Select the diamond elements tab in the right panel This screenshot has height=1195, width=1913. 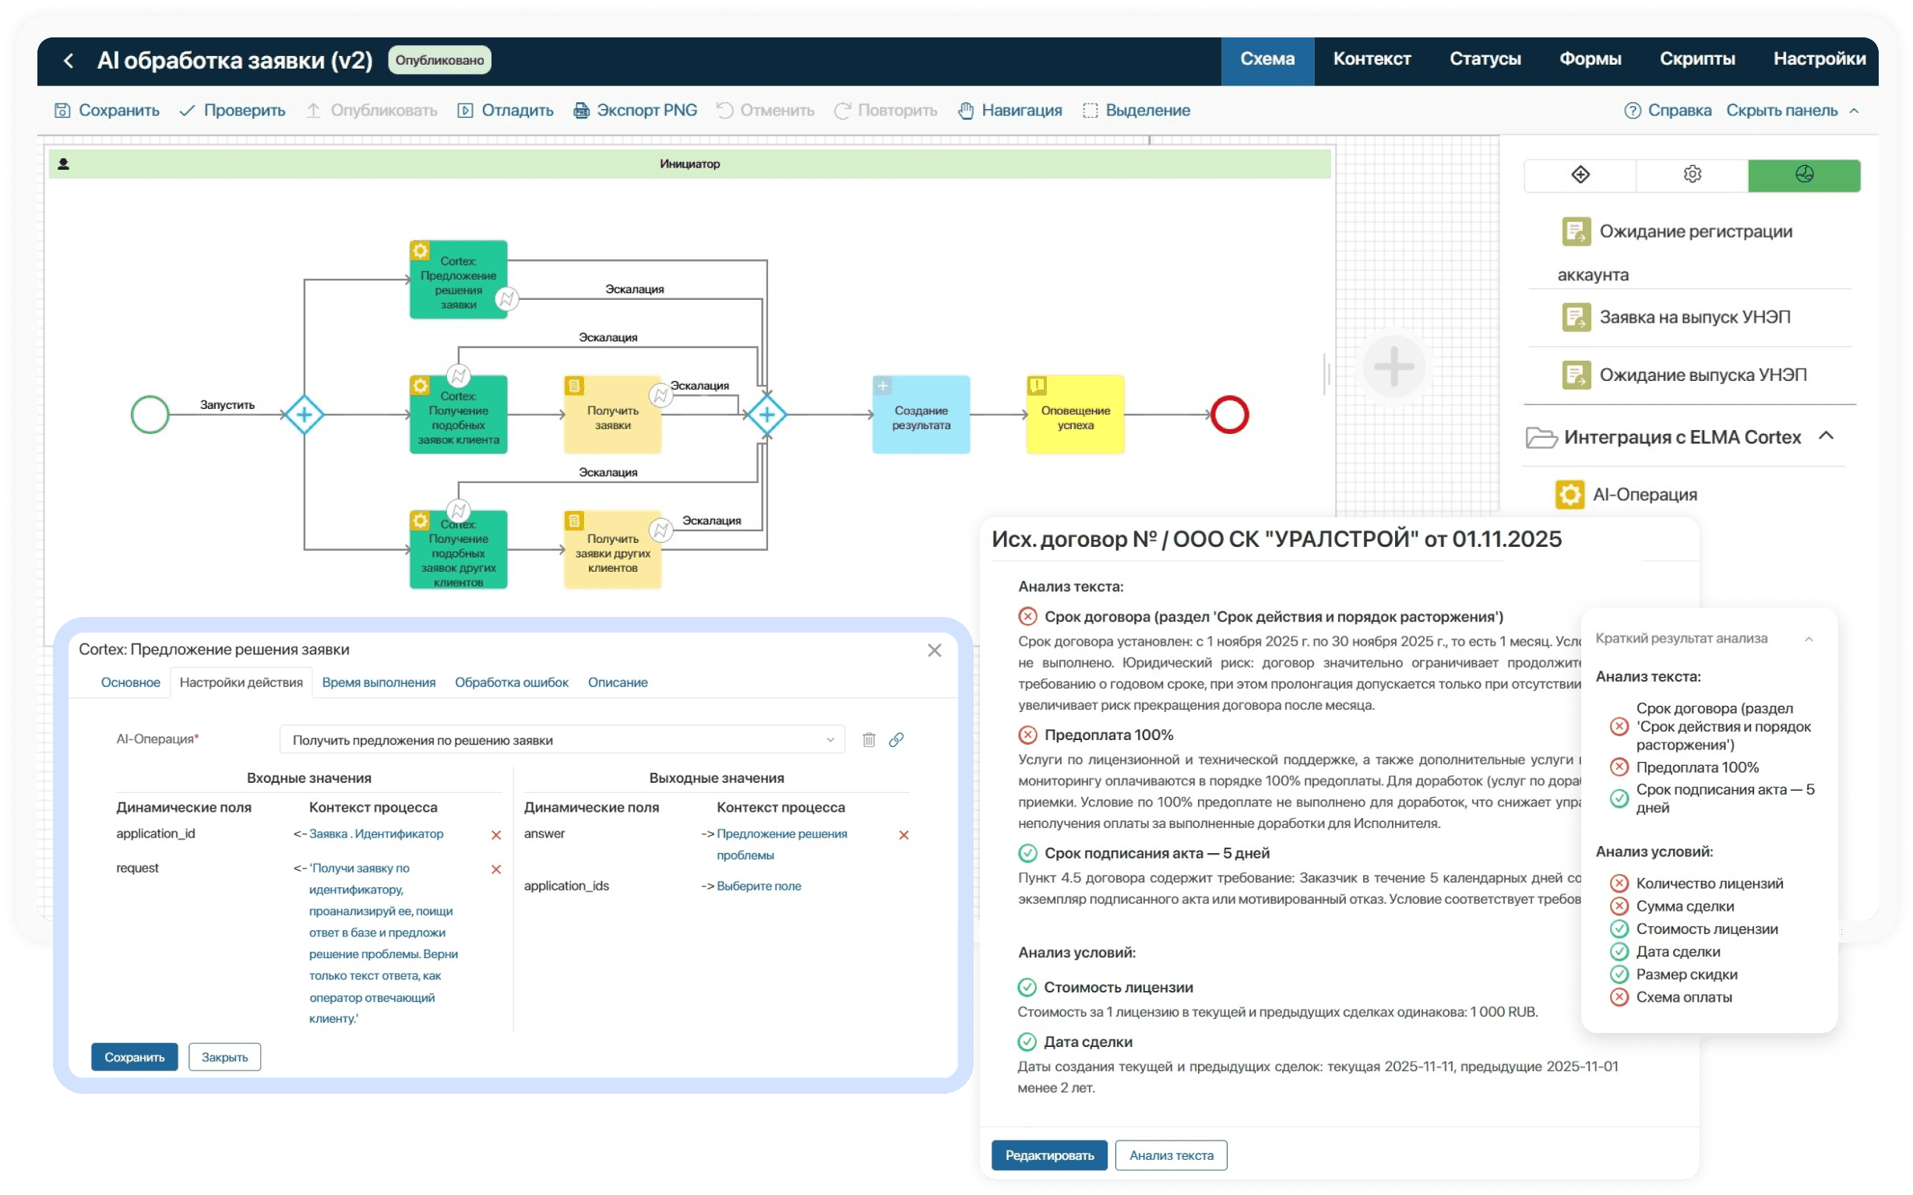(x=1580, y=174)
